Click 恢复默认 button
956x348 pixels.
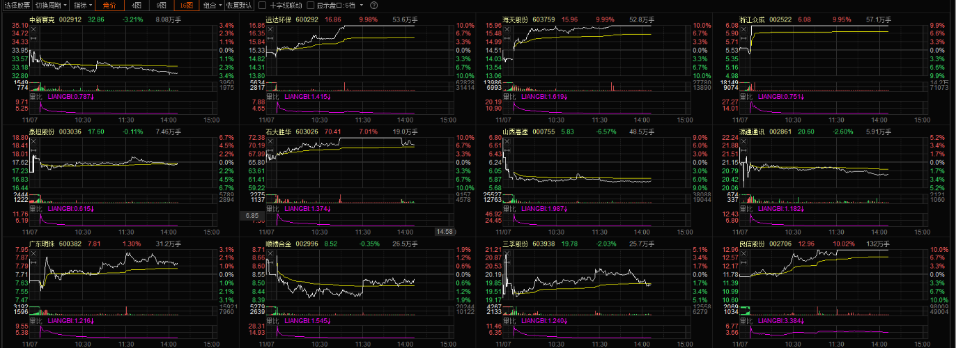coord(239,5)
